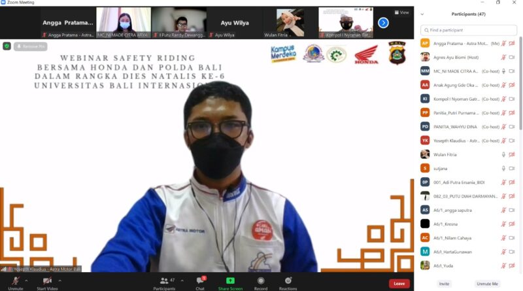Click camera icon for Wulan Fitria

coord(512,154)
